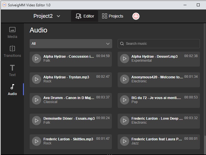Screen dimensions: 206x155
Task: Click the search magnifier icon
Action: point(122,44)
